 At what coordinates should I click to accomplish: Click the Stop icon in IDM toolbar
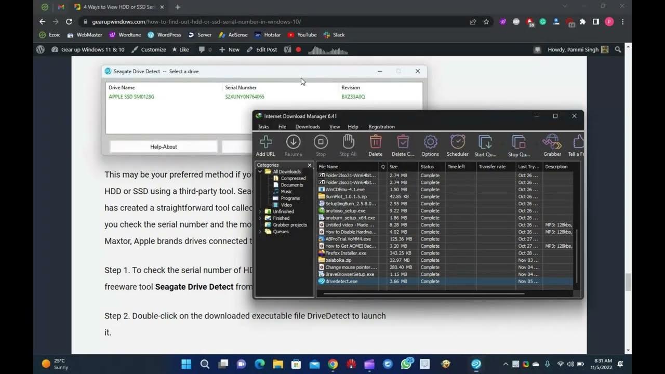pyautogui.click(x=321, y=142)
